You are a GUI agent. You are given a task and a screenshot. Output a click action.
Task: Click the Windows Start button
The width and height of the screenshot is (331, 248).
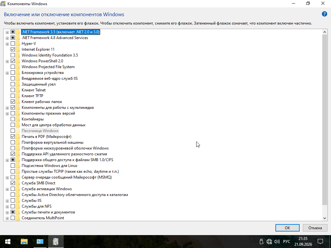[x=8, y=242]
